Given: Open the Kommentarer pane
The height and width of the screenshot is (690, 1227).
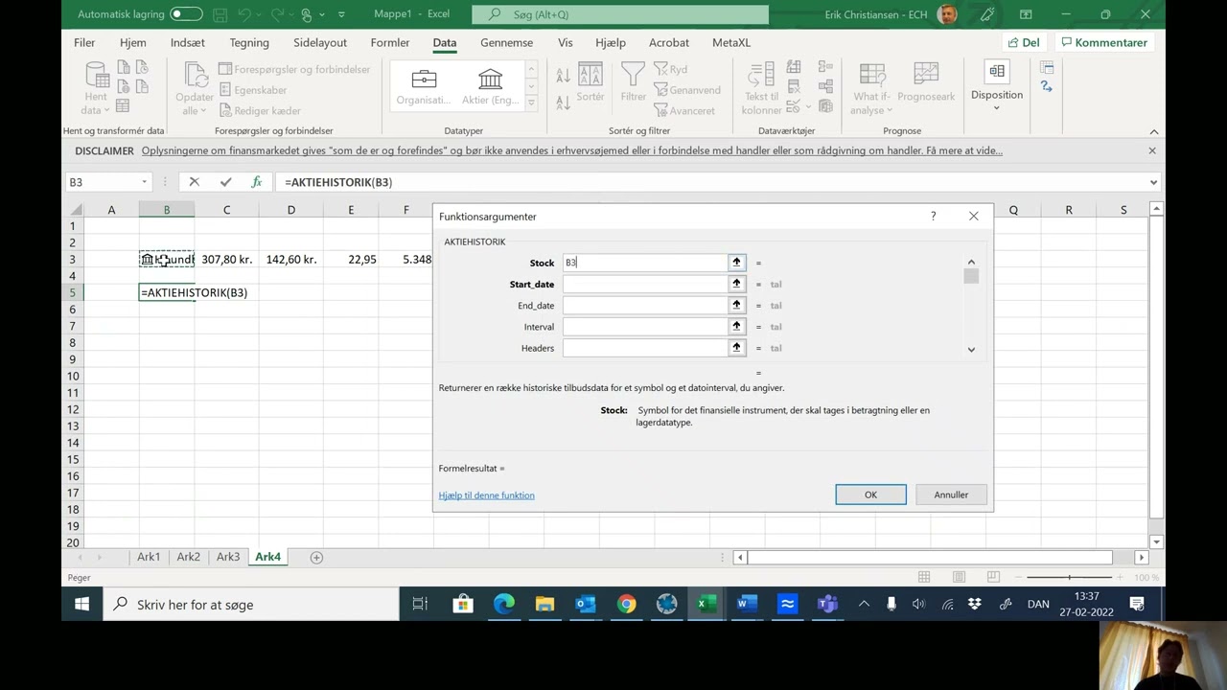Looking at the screenshot, I should pos(1103,42).
